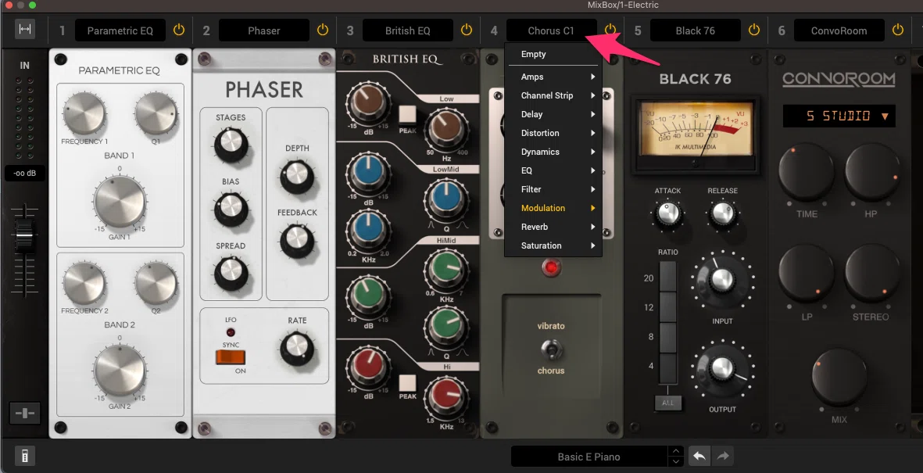Image resolution: width=923 pixels, height=473 pixels.
Task: Open the Black 76 slot selector
Action: pyautogui.click(x=696, y=30)
